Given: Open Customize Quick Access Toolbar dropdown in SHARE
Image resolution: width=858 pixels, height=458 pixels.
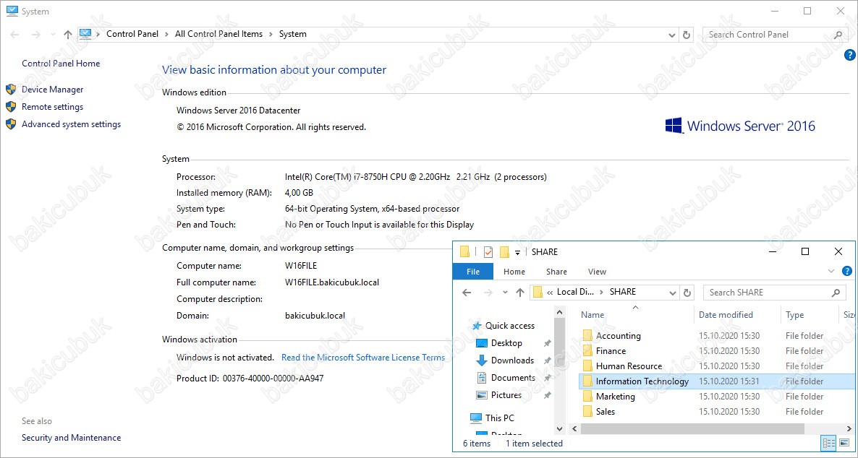Looking at the screenshot, I should 517,252.
